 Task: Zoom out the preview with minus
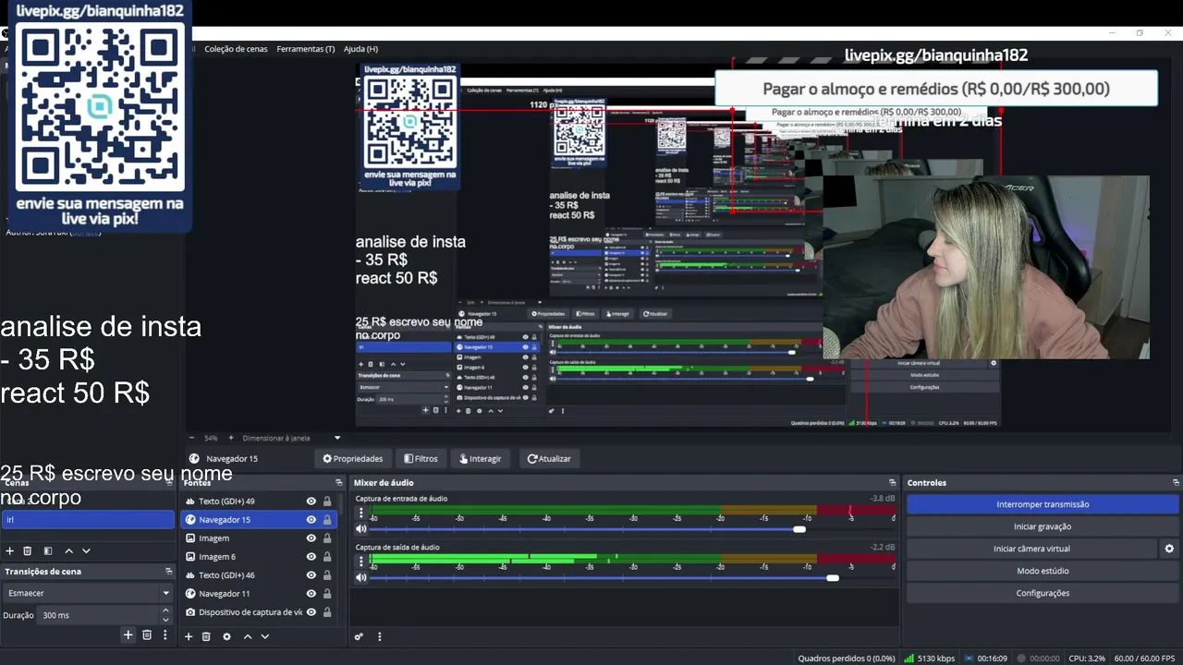pos(191,438)
